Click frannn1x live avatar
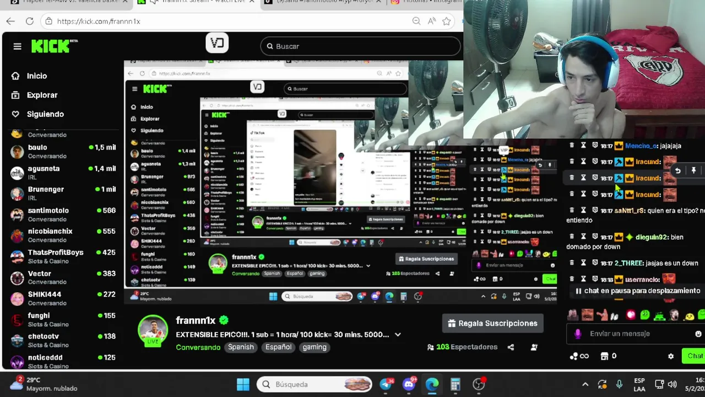 [153, 331]
